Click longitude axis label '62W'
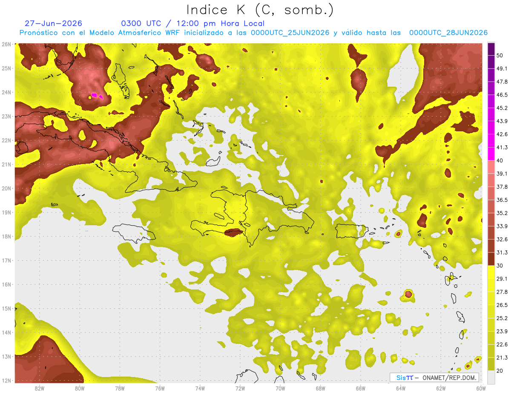The image size is (511, 394). (x=441, y=388)
